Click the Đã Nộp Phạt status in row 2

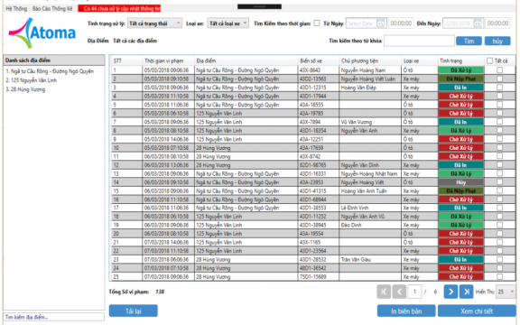coord(461,79)
